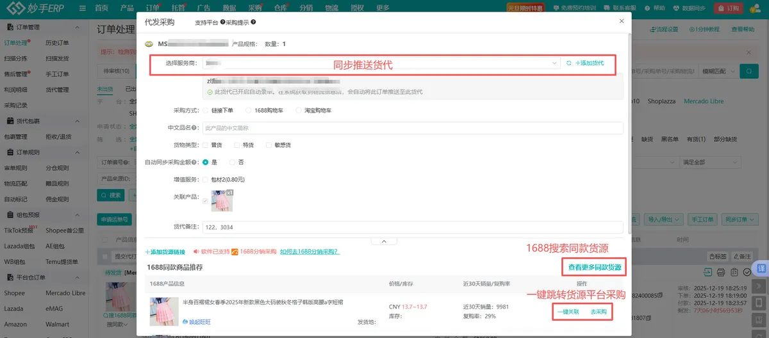Click the clipboard icon in the order row
769x338 pixels.
(734, 273)
